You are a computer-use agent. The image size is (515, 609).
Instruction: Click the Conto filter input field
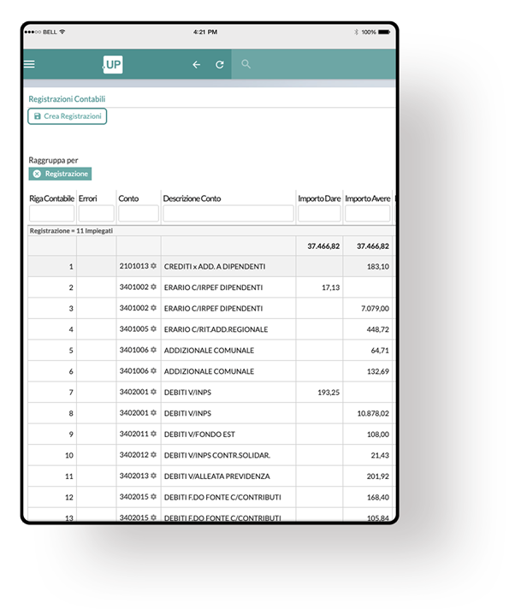click(x=138, y=214)
